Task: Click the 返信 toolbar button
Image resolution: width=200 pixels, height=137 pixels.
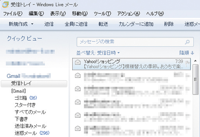Action: pos(49,24)
